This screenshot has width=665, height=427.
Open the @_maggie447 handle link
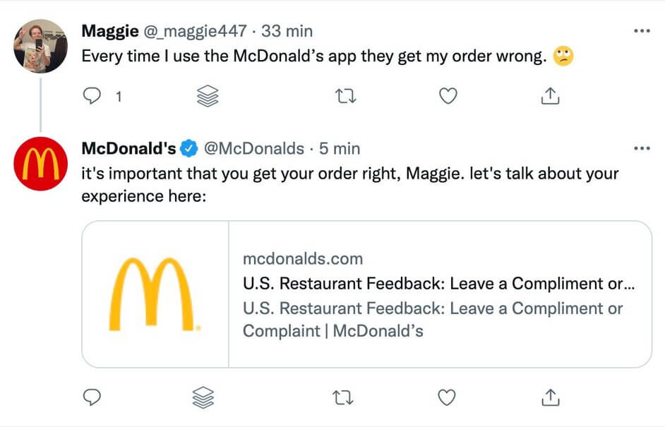click(195, 31)
